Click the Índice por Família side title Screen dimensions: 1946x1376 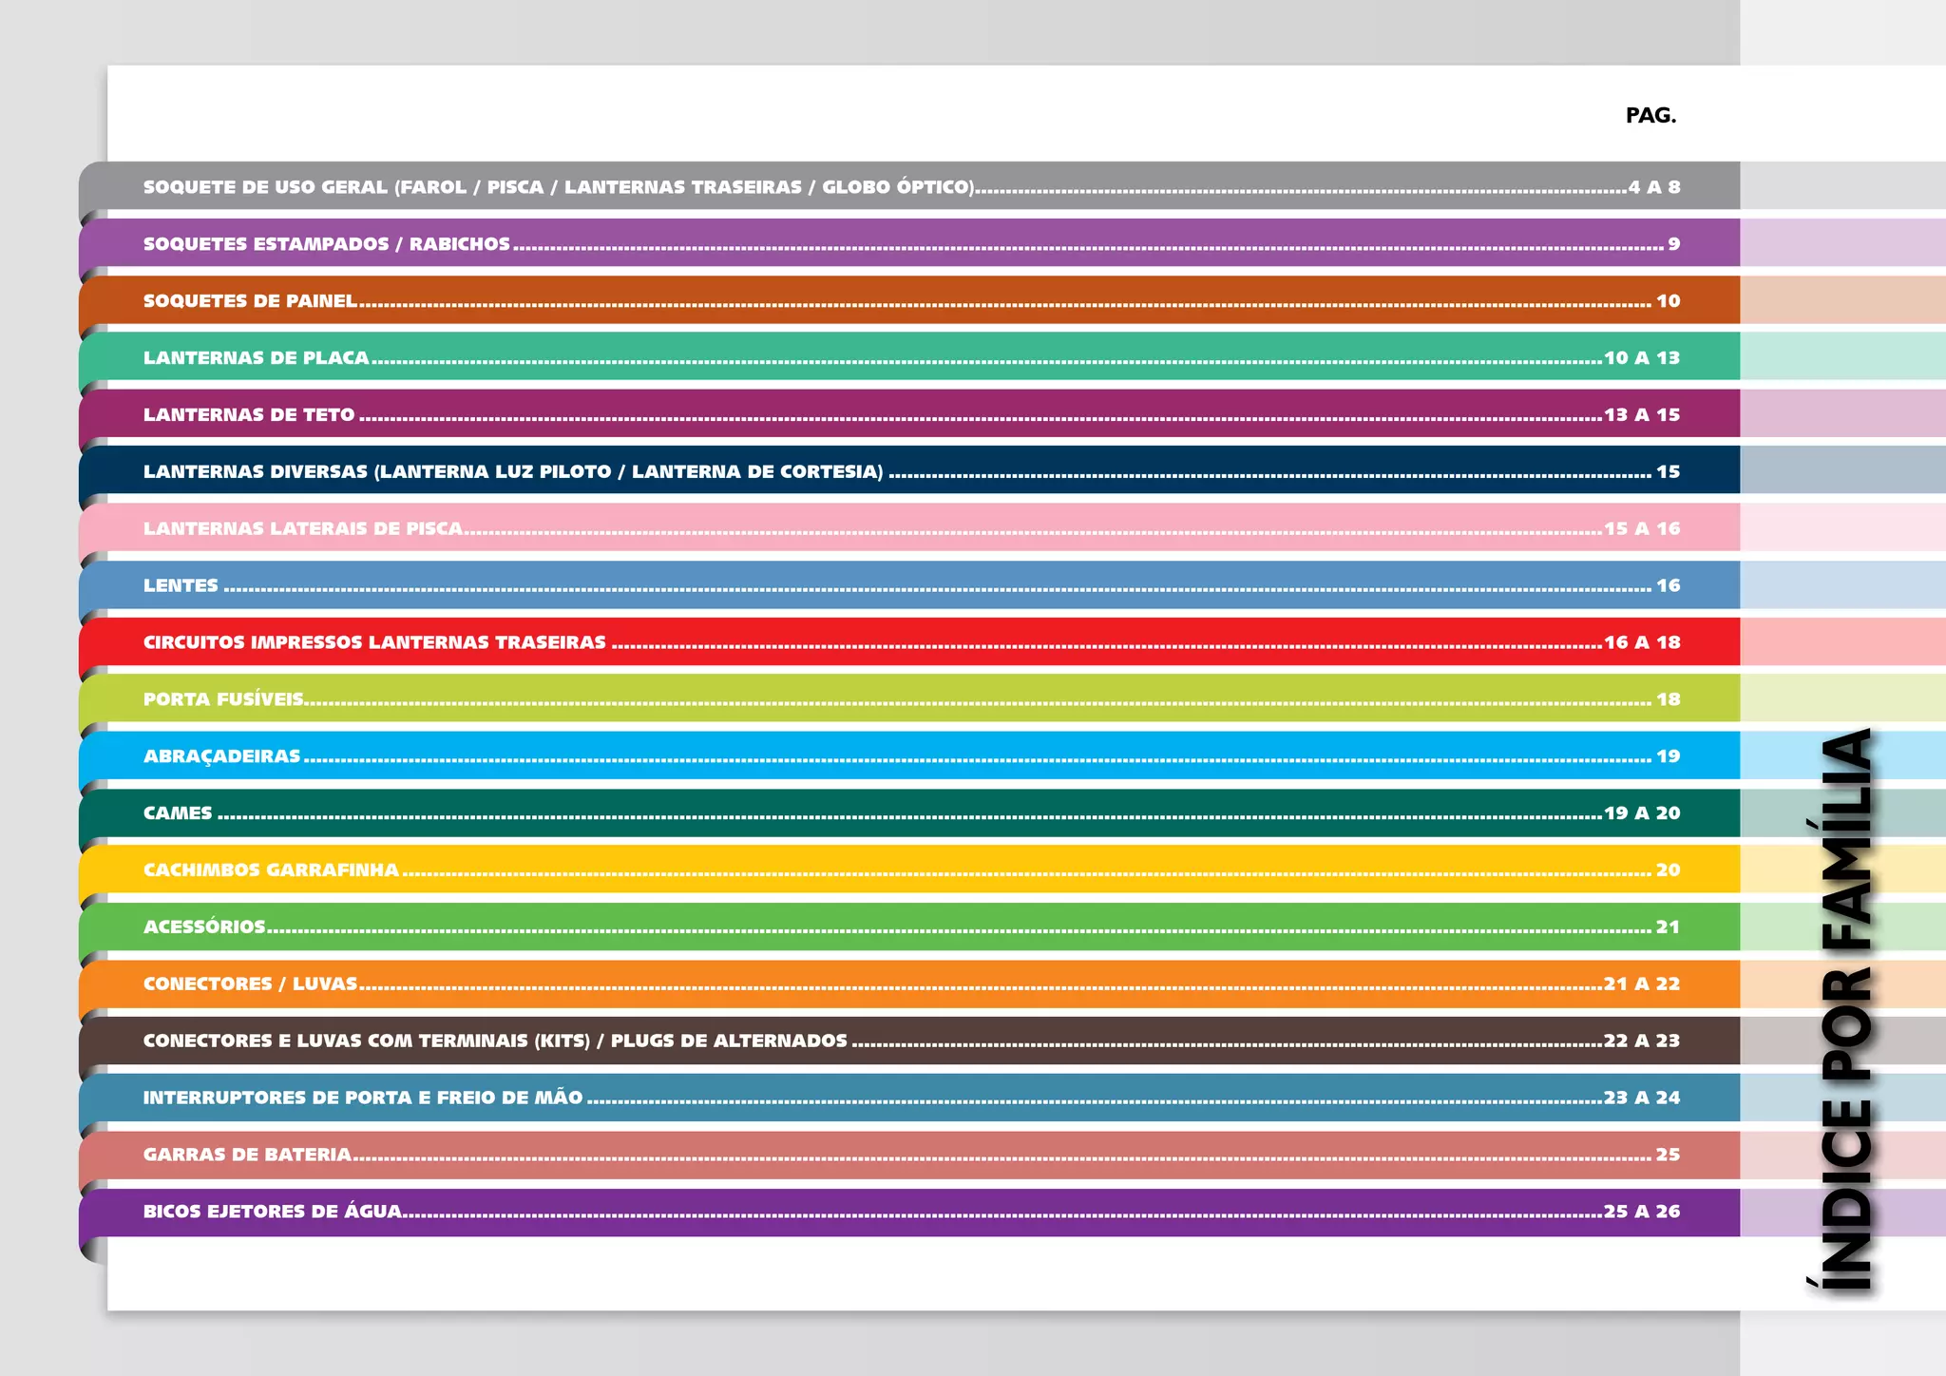[1847, 1009]
